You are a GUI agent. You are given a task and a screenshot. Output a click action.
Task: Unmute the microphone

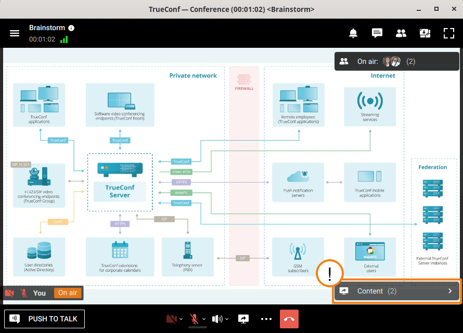click(194, 319)
